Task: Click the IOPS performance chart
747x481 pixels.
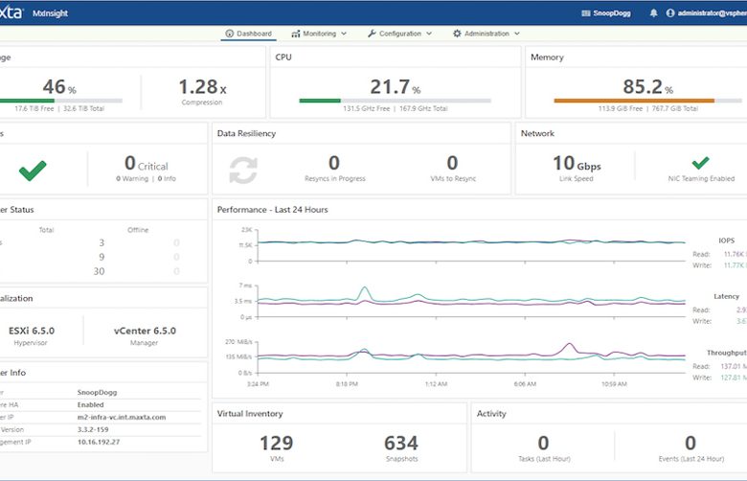Action: coord(470,245)
